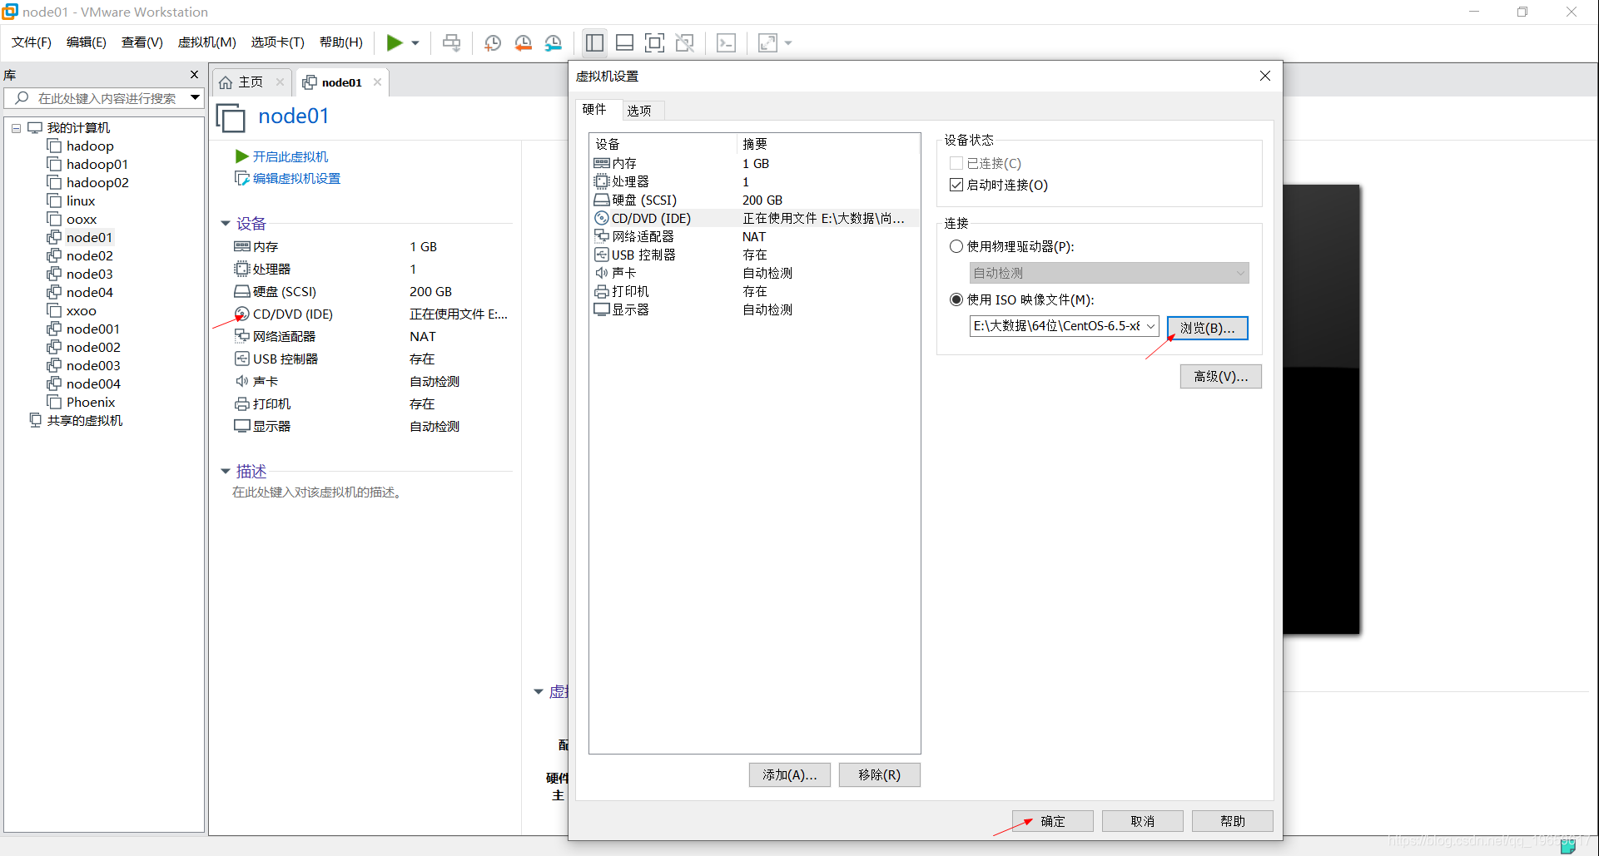
Task: Collapse the 描述 section on node01 page
Action: click(225, 472)
